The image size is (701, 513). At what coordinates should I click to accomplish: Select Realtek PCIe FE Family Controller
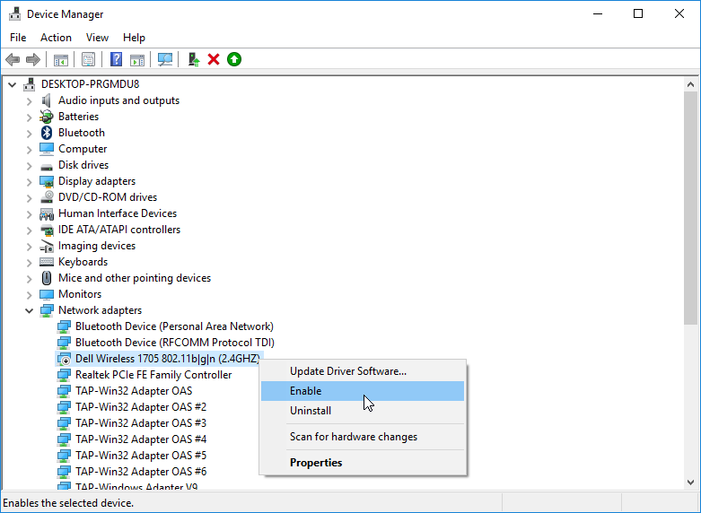point(153,375)
